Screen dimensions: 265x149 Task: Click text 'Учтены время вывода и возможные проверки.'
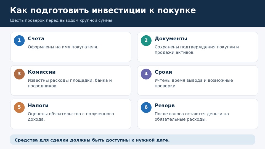(194, 83)
